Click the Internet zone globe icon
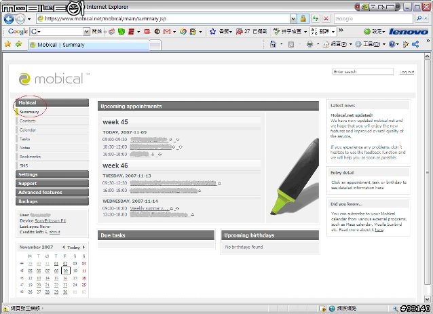 [332, 309]
